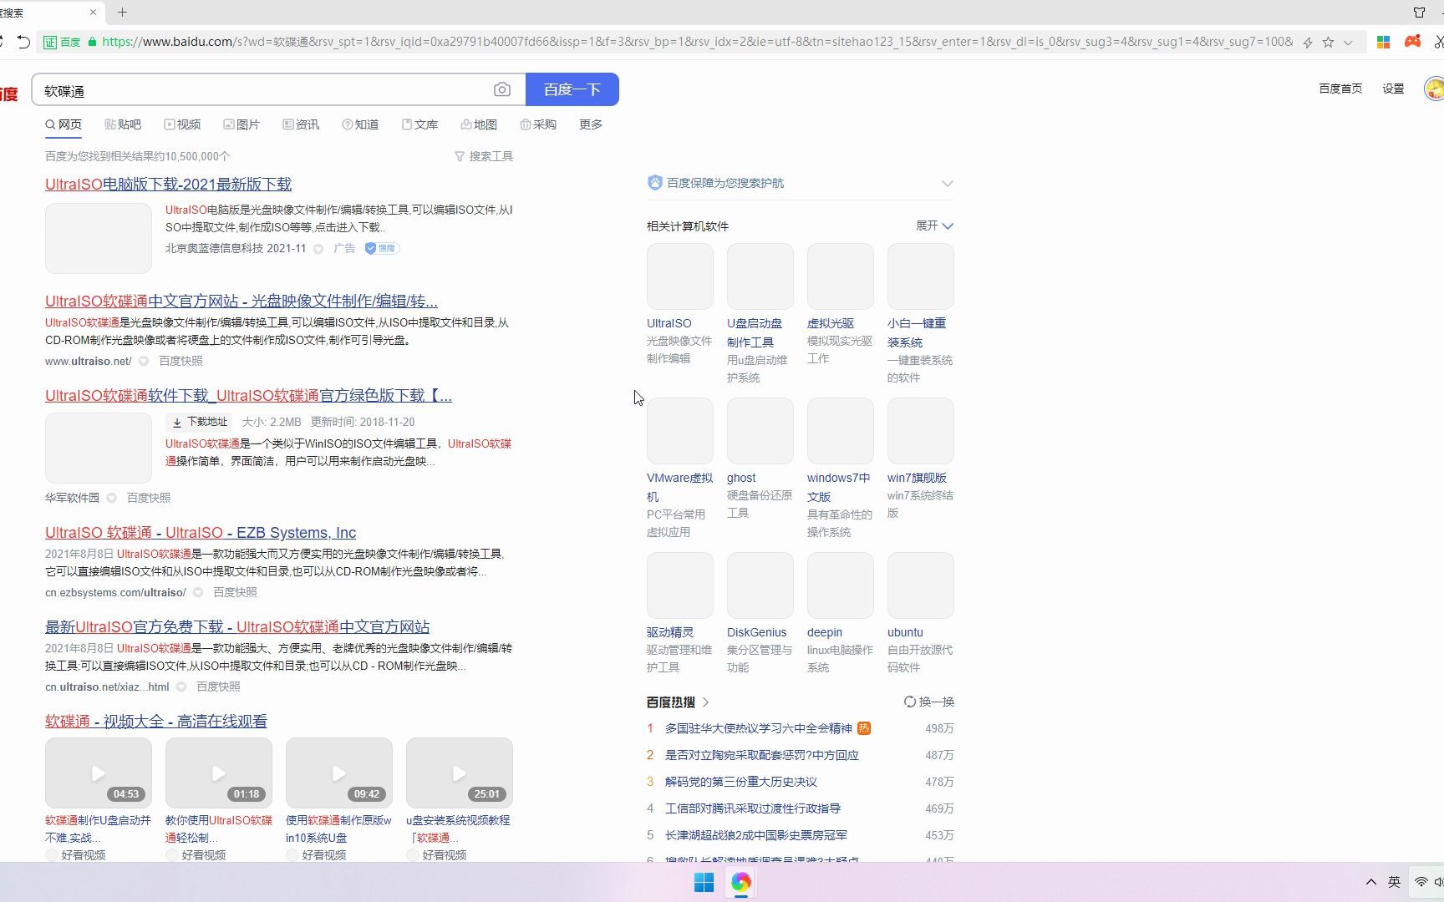The height and width of the screenshot is (902, 1444).
Task: Open the UltraISO related software card
Action: point(680,276)
